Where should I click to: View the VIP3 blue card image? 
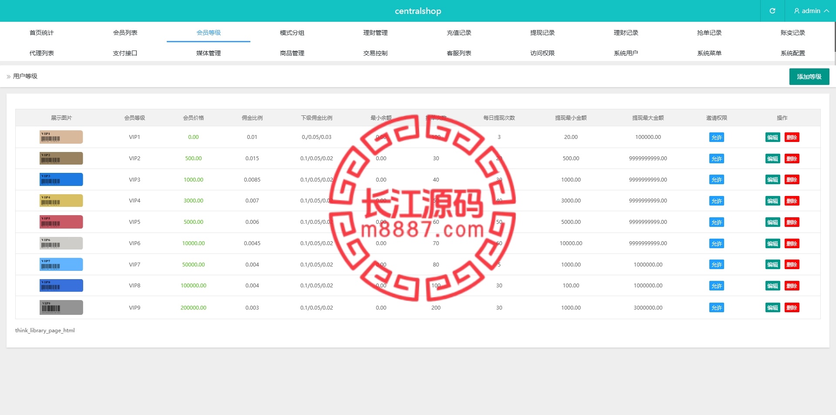point(61,179)
